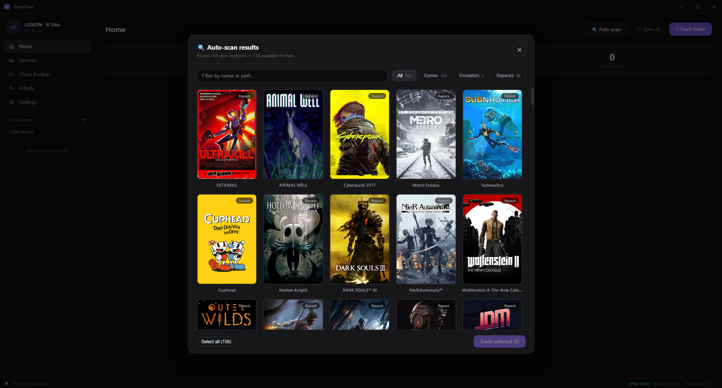Click the LS device avatar icon
722x388 pixels.
[13, 27]
